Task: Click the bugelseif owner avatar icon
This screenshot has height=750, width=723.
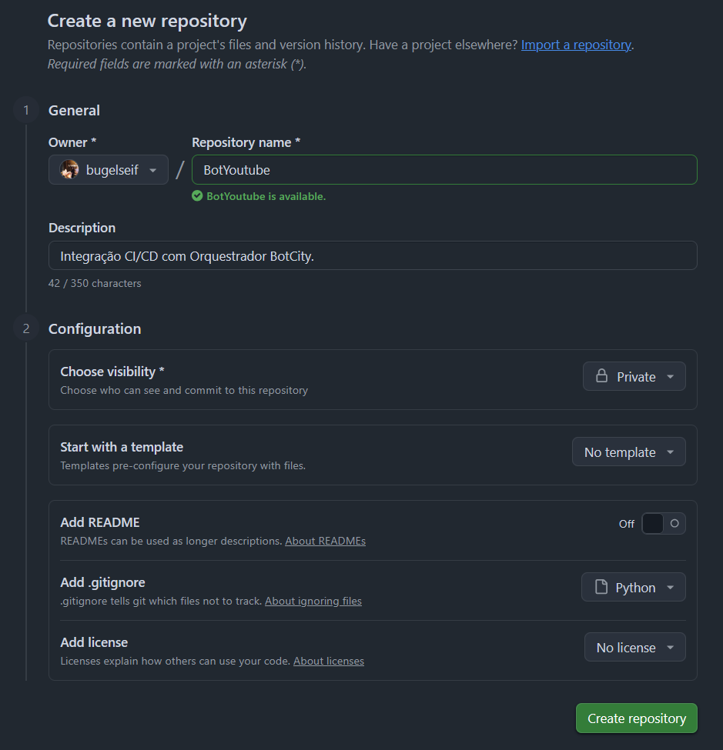Action: point(70,170)
